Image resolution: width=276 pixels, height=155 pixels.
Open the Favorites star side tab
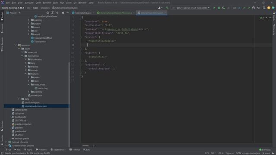click(2, 140)
